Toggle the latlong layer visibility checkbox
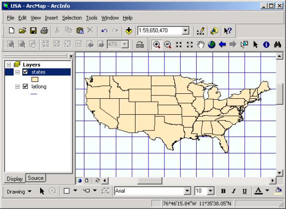 (x=25, y=86)
